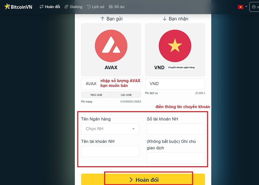The height and width of the screenshot is (185, 259).
Task: Click the VND flag currency logo
Action: pos(175,46)
